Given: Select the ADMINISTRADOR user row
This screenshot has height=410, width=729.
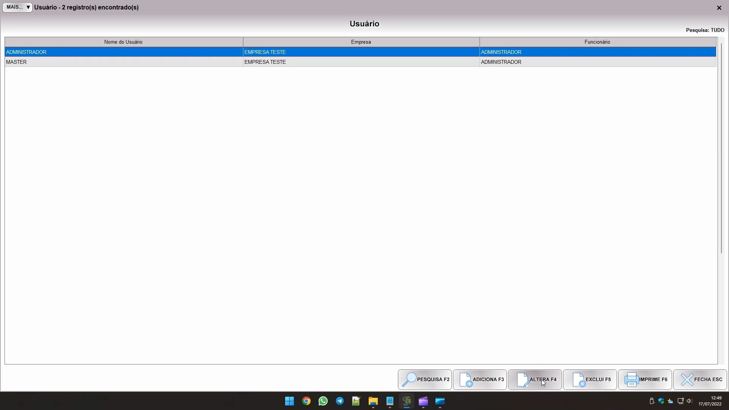Looking at the screenshot, I should (123, 52).
